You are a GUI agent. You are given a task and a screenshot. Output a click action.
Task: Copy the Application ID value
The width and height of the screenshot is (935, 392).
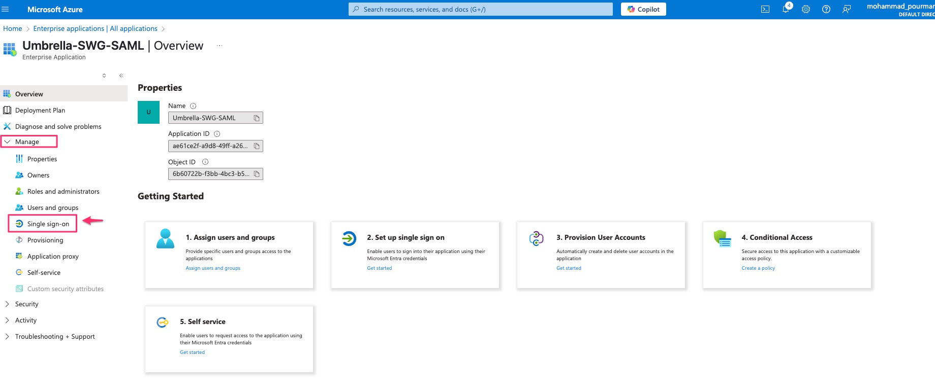[x=257, y=146]
